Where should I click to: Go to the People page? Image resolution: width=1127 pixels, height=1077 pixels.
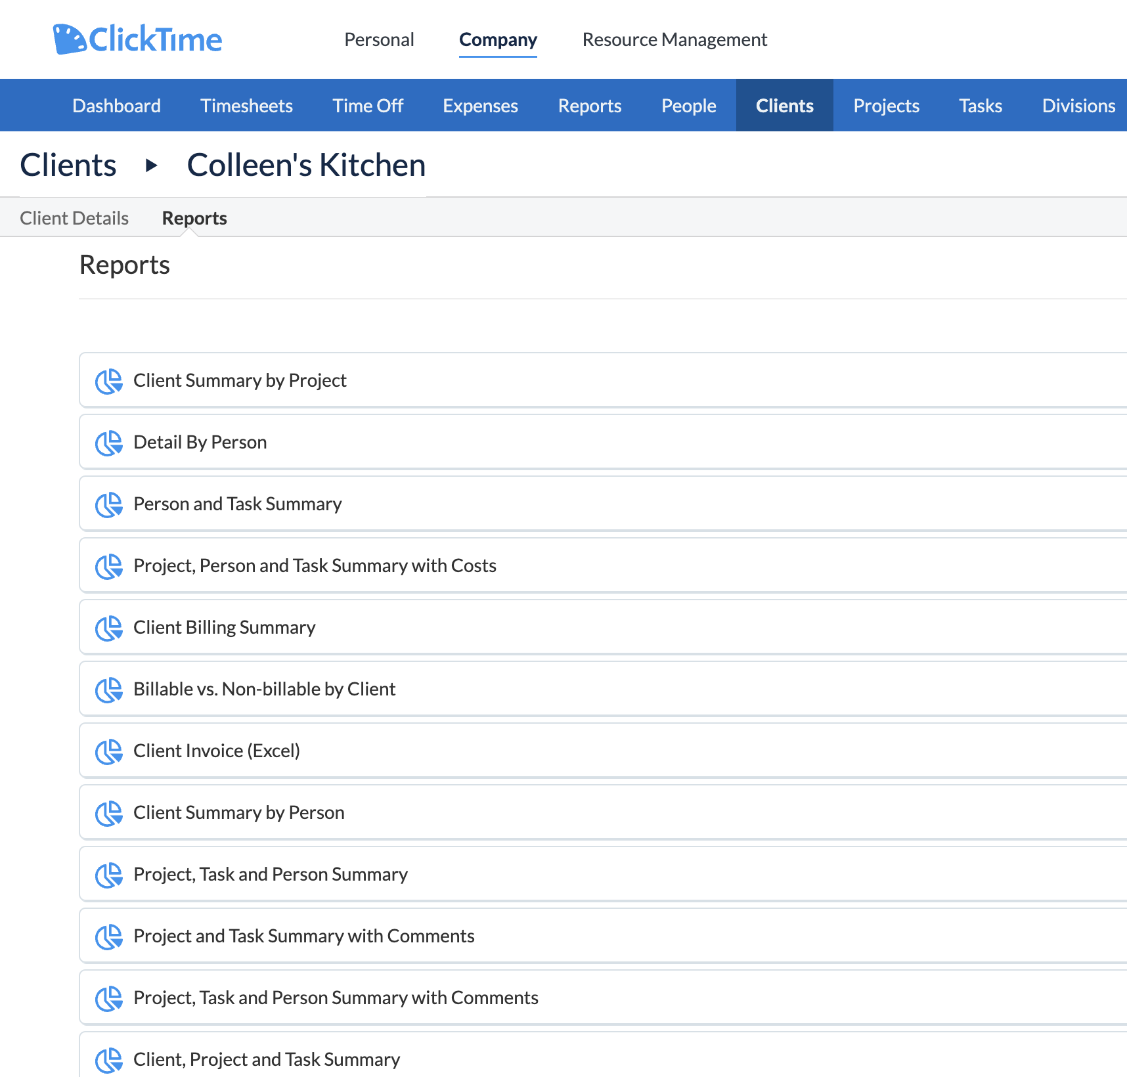tap(688, 106)
